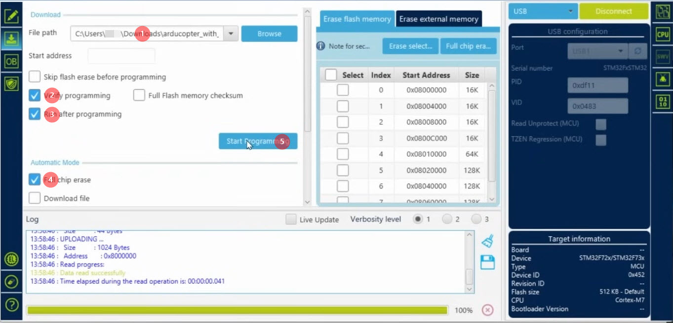
Task: Click the Browse button
Action: pos(269,34)
